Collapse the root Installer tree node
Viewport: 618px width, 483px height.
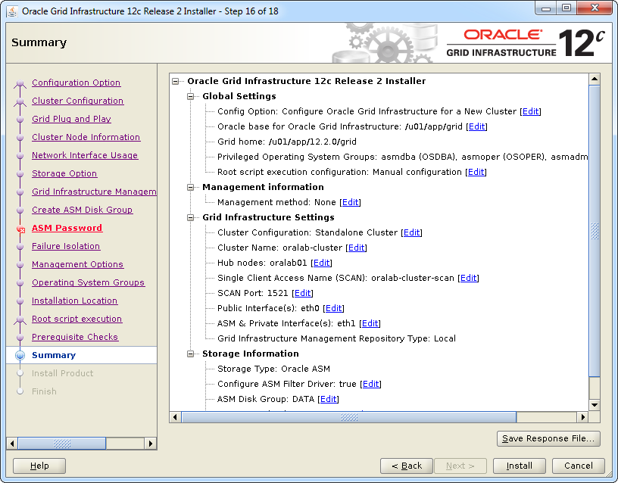coord(176,81)
